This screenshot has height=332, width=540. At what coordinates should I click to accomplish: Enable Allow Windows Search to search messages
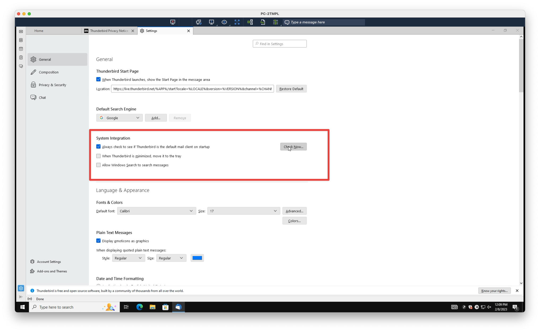pyautogui.click(x=98, y=165)
